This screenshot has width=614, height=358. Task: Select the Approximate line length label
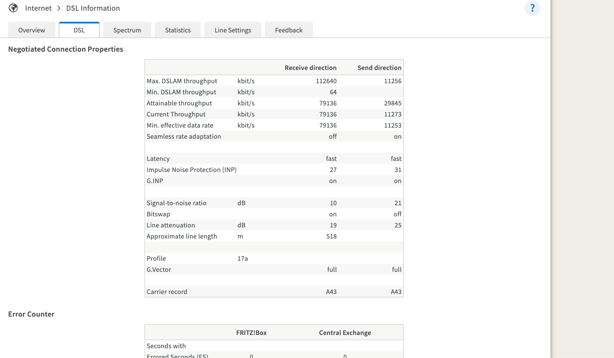[182, 236]
